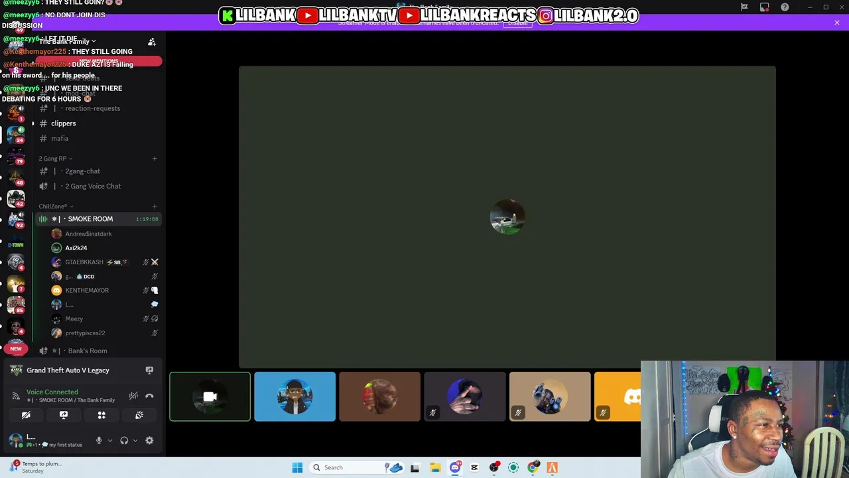
Task: Turn on camera in voice panel
Action: click(26, 415)
